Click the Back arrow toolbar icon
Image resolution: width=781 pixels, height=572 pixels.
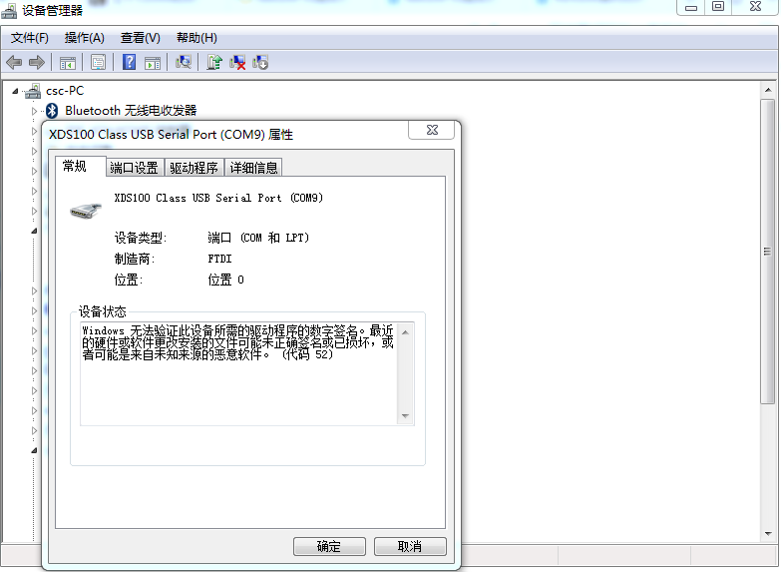(x=14, y=62)
